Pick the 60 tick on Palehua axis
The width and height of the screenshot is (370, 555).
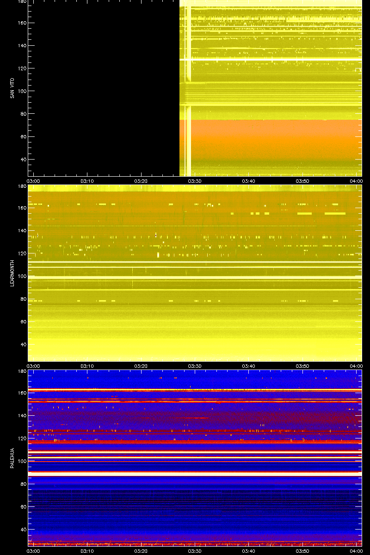23,507
